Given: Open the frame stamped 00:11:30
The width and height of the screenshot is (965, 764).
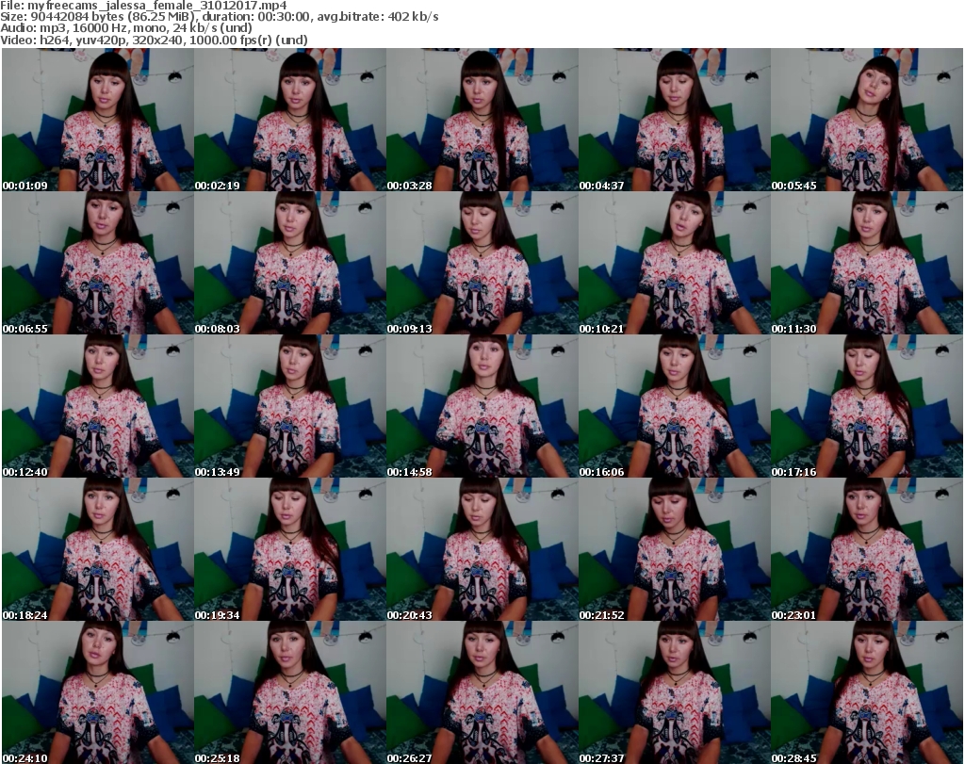Looking at the screenshot, I should 867,263.
